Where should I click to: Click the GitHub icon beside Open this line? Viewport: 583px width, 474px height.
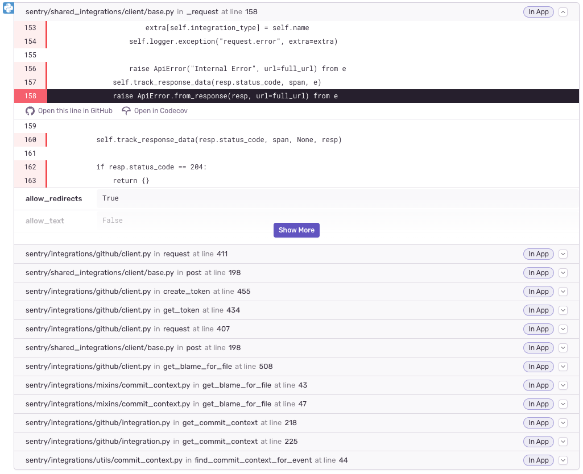[x=30, y=111]
